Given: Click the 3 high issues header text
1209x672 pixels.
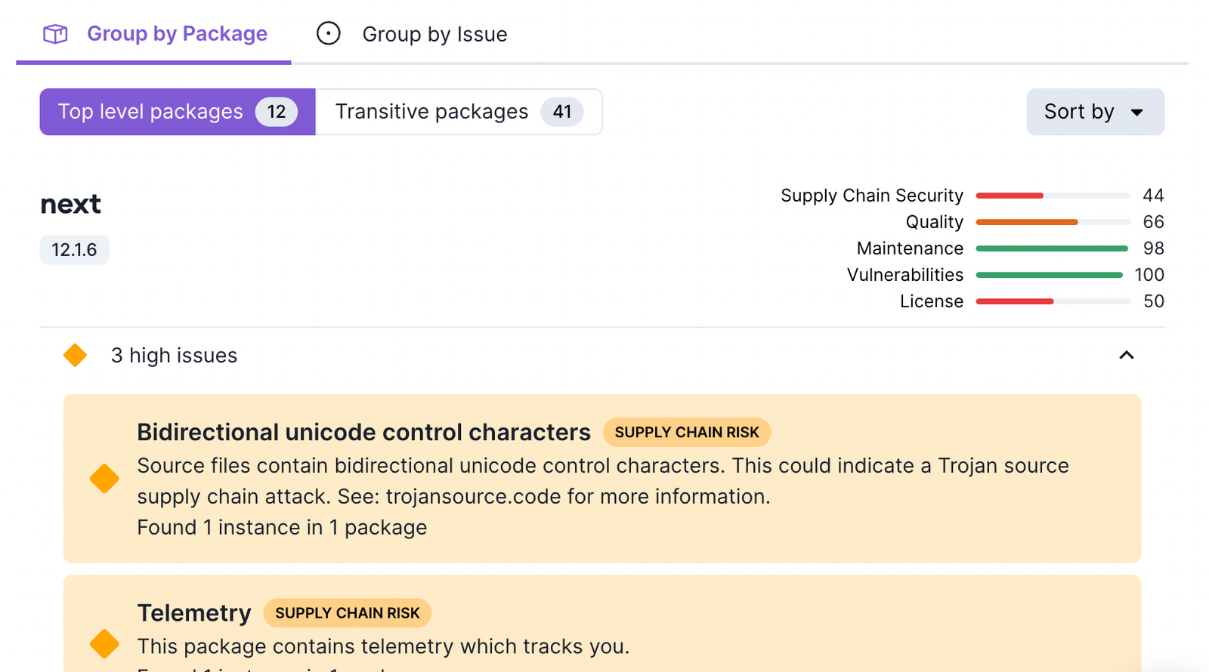Looking at the screenshot, I should coord(174,356).
